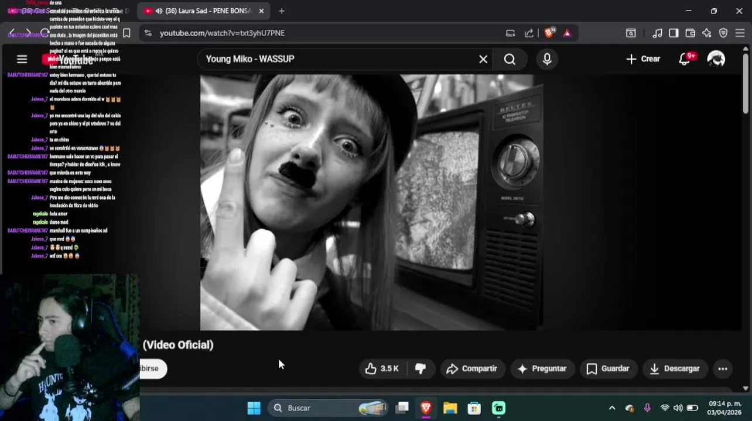
Task: Click the partially visible subscribe button
Action: (x=153, y=368)
